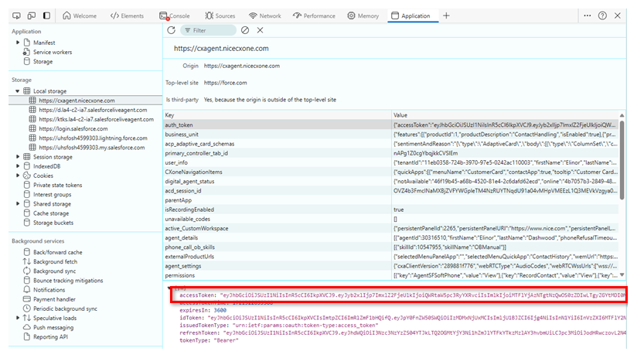Select login.salesforce.com local storage
637x358 pixels.
[73, 129]
